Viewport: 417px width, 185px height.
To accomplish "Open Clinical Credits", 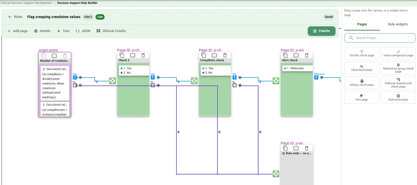I will pyautogui.click(x=111, y=31).
